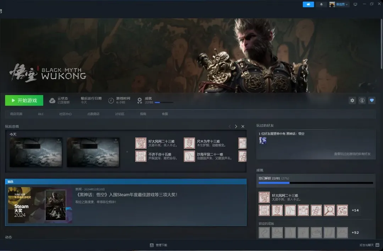The image size is (383, 251).
Task: Click 最后运行日期 今天 text
Action: coord(91,100)
